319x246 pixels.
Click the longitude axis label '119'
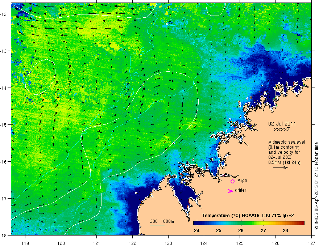(25, 243)
